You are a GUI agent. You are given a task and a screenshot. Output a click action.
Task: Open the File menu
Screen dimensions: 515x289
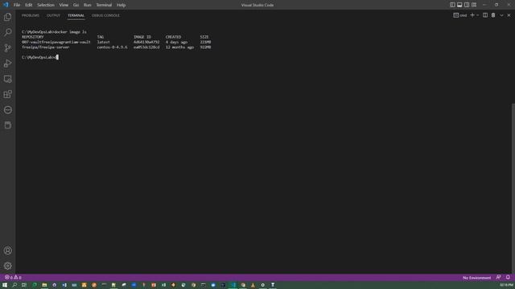(17, 5)
